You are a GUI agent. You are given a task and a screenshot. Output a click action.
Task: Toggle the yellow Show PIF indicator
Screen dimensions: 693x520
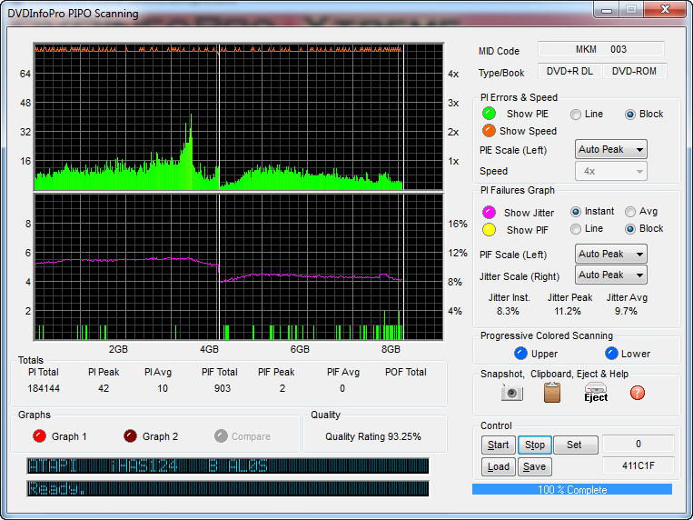pos(489,230)
